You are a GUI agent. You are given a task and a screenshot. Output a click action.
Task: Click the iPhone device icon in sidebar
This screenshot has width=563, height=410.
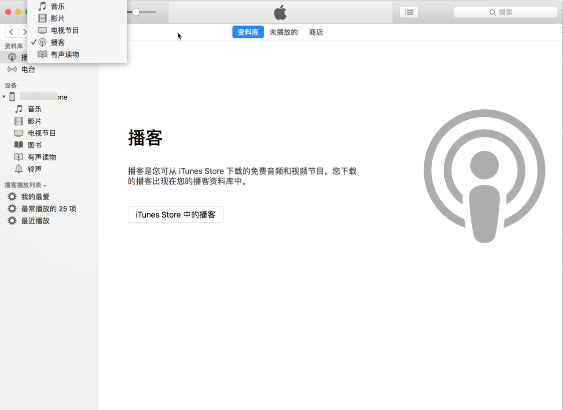pyautogui.click(x=12, y=97)
